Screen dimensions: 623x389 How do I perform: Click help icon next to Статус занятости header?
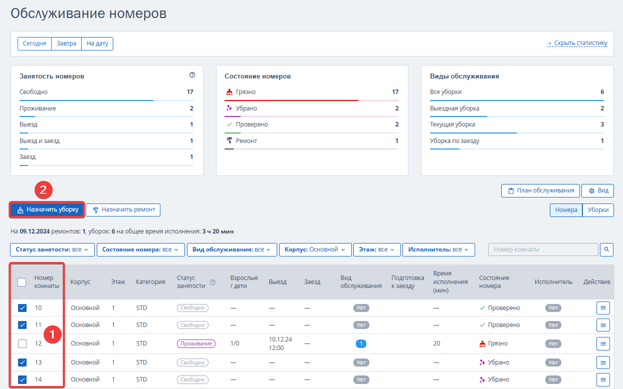(x=213, y=282)
